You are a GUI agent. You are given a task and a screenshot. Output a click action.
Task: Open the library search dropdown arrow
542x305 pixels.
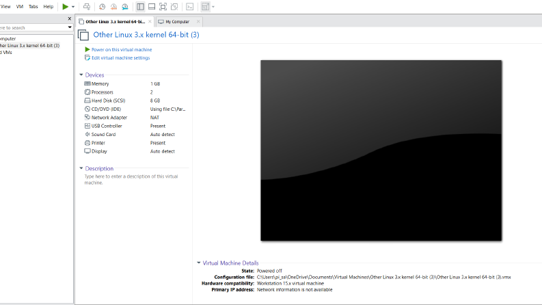pos(70,27)
